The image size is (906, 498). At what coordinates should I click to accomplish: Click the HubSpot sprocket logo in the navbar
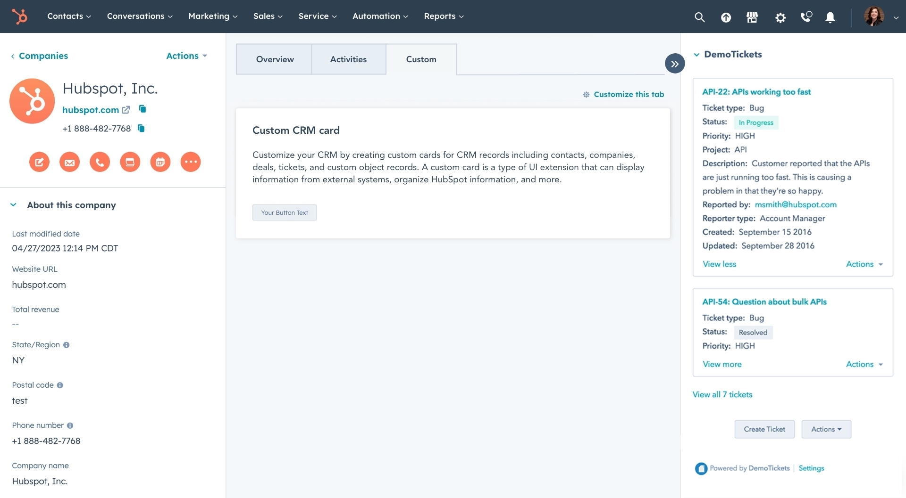19,16
